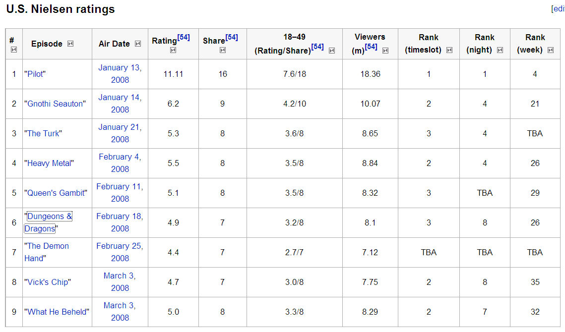Select week rank 21 cell
565x332 pixels.
535,104
